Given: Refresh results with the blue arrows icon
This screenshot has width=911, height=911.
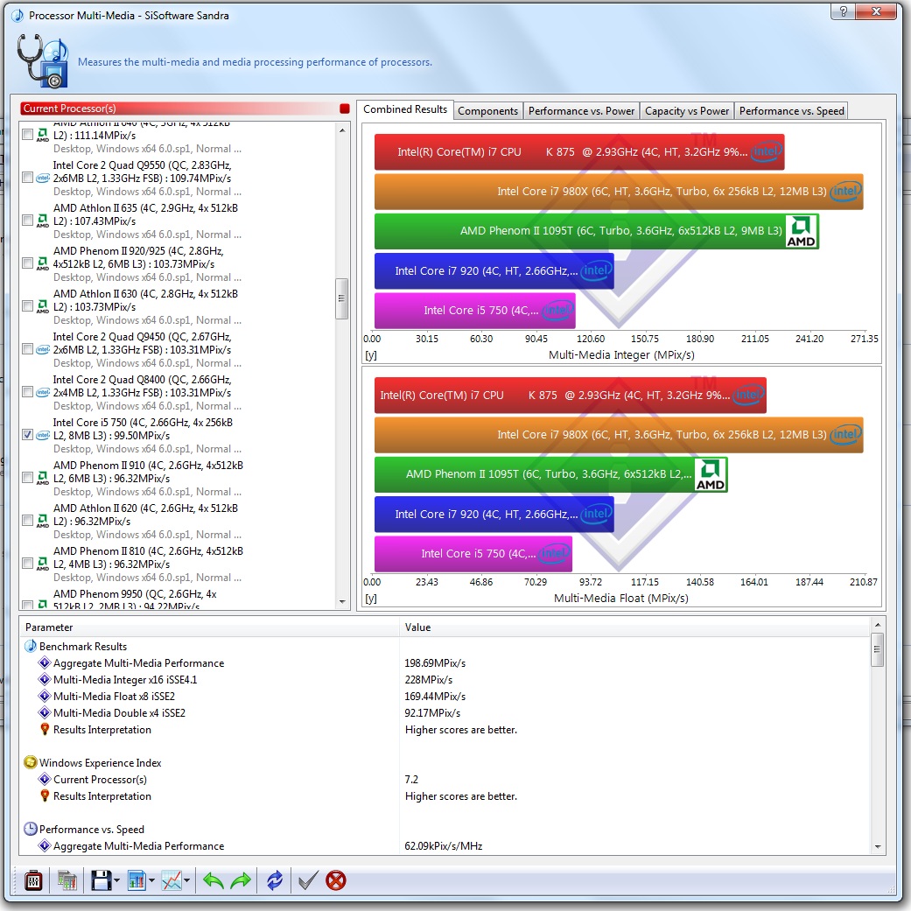Looking at the screenshot, I should click(x=275, y=880).
